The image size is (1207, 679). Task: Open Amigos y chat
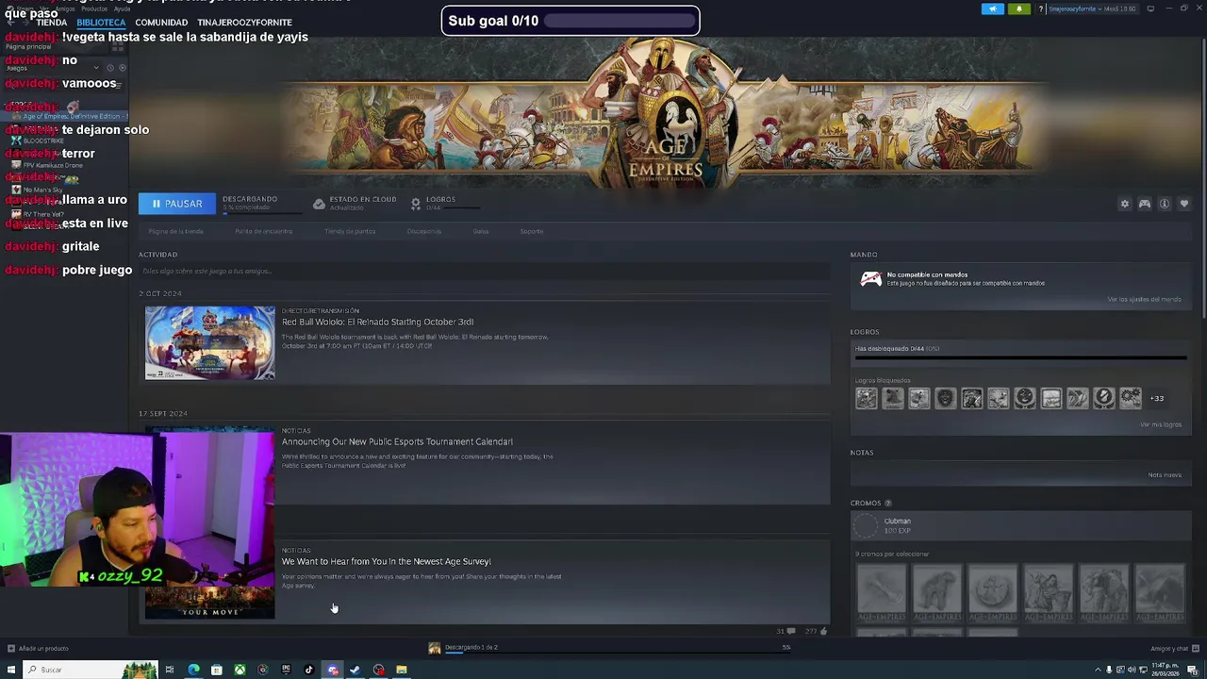click(1174, 648)
